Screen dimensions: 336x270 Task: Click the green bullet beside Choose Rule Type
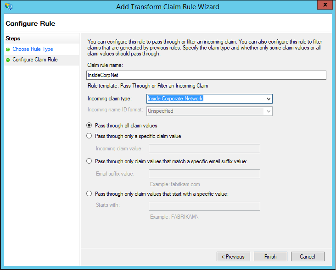click(x=8, y=50)
